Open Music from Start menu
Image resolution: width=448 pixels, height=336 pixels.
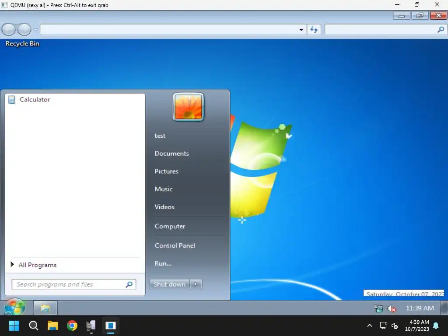(164, 189)
